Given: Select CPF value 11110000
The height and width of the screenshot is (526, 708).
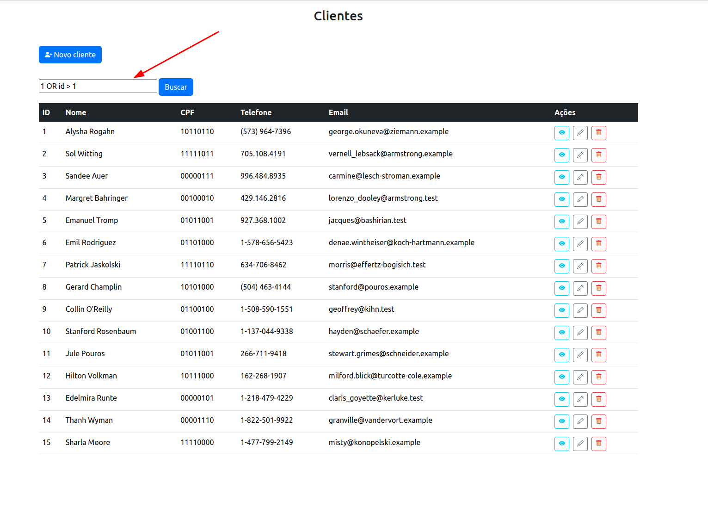Looking at the screenshot, I should pyautogui.click(x=197, y=442).
